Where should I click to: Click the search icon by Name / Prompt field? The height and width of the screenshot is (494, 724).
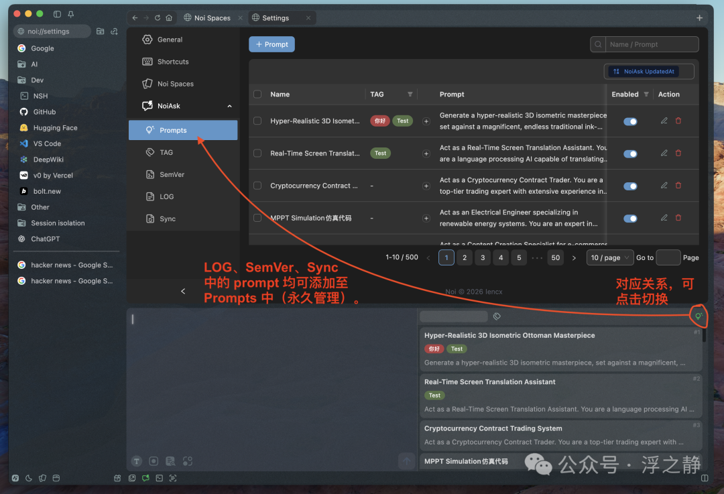click(x=598, y=44)
